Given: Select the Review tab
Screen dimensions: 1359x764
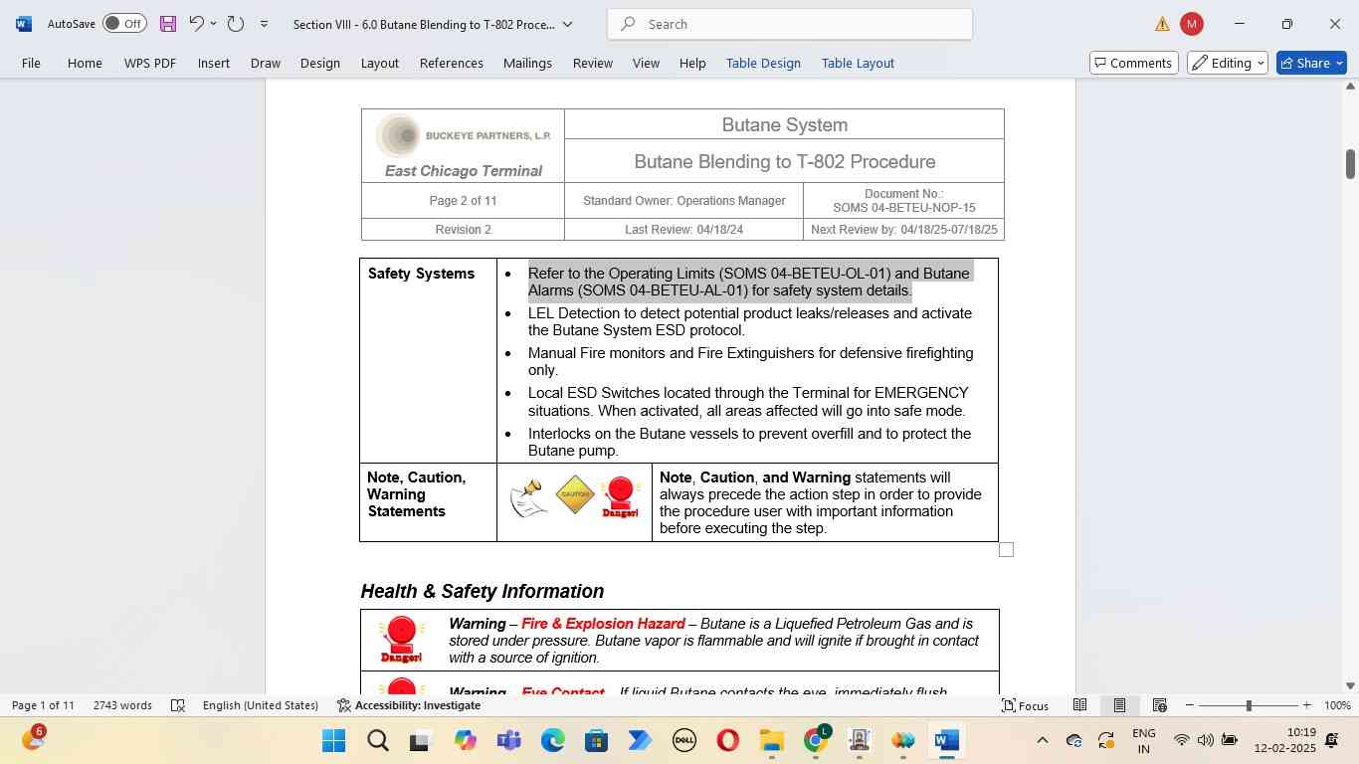Looking at the screenshot, I should pyautogui.click(x=593, y=63).
